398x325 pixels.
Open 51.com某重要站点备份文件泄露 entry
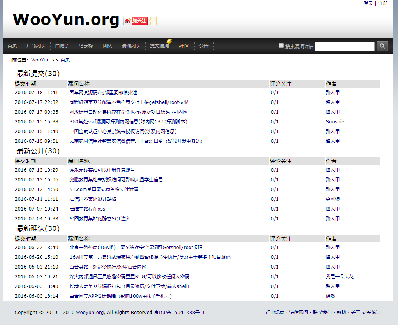104,190
